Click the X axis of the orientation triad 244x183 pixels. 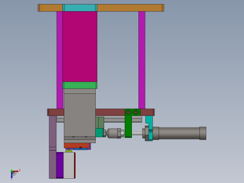tap(16, 171)
